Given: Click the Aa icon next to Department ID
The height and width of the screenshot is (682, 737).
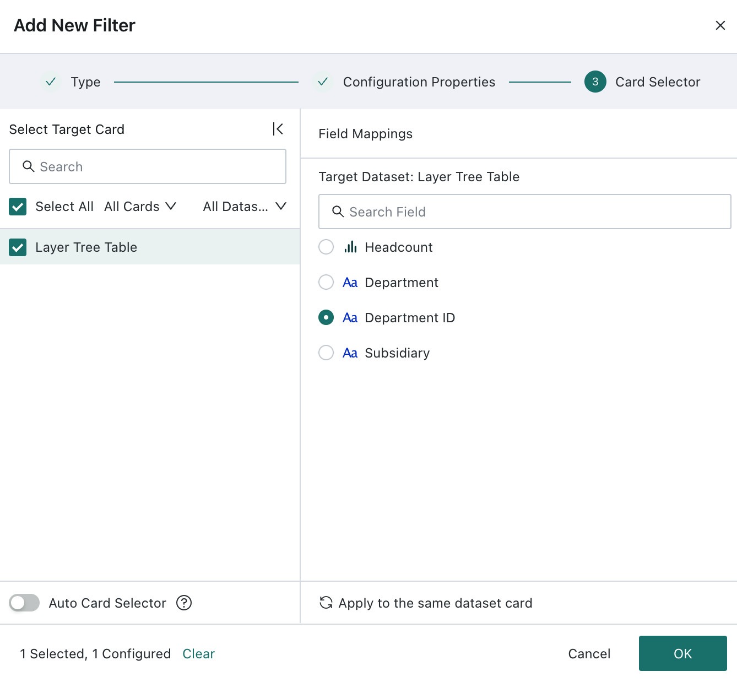Looking at the screenshot, I should (350, 317).
